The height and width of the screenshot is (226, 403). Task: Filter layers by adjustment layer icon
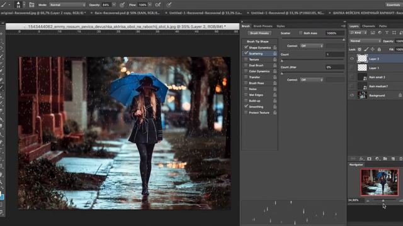[380, 33]
